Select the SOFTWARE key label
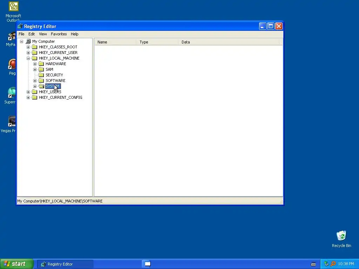The image size is (359, 269). point(55,81)
